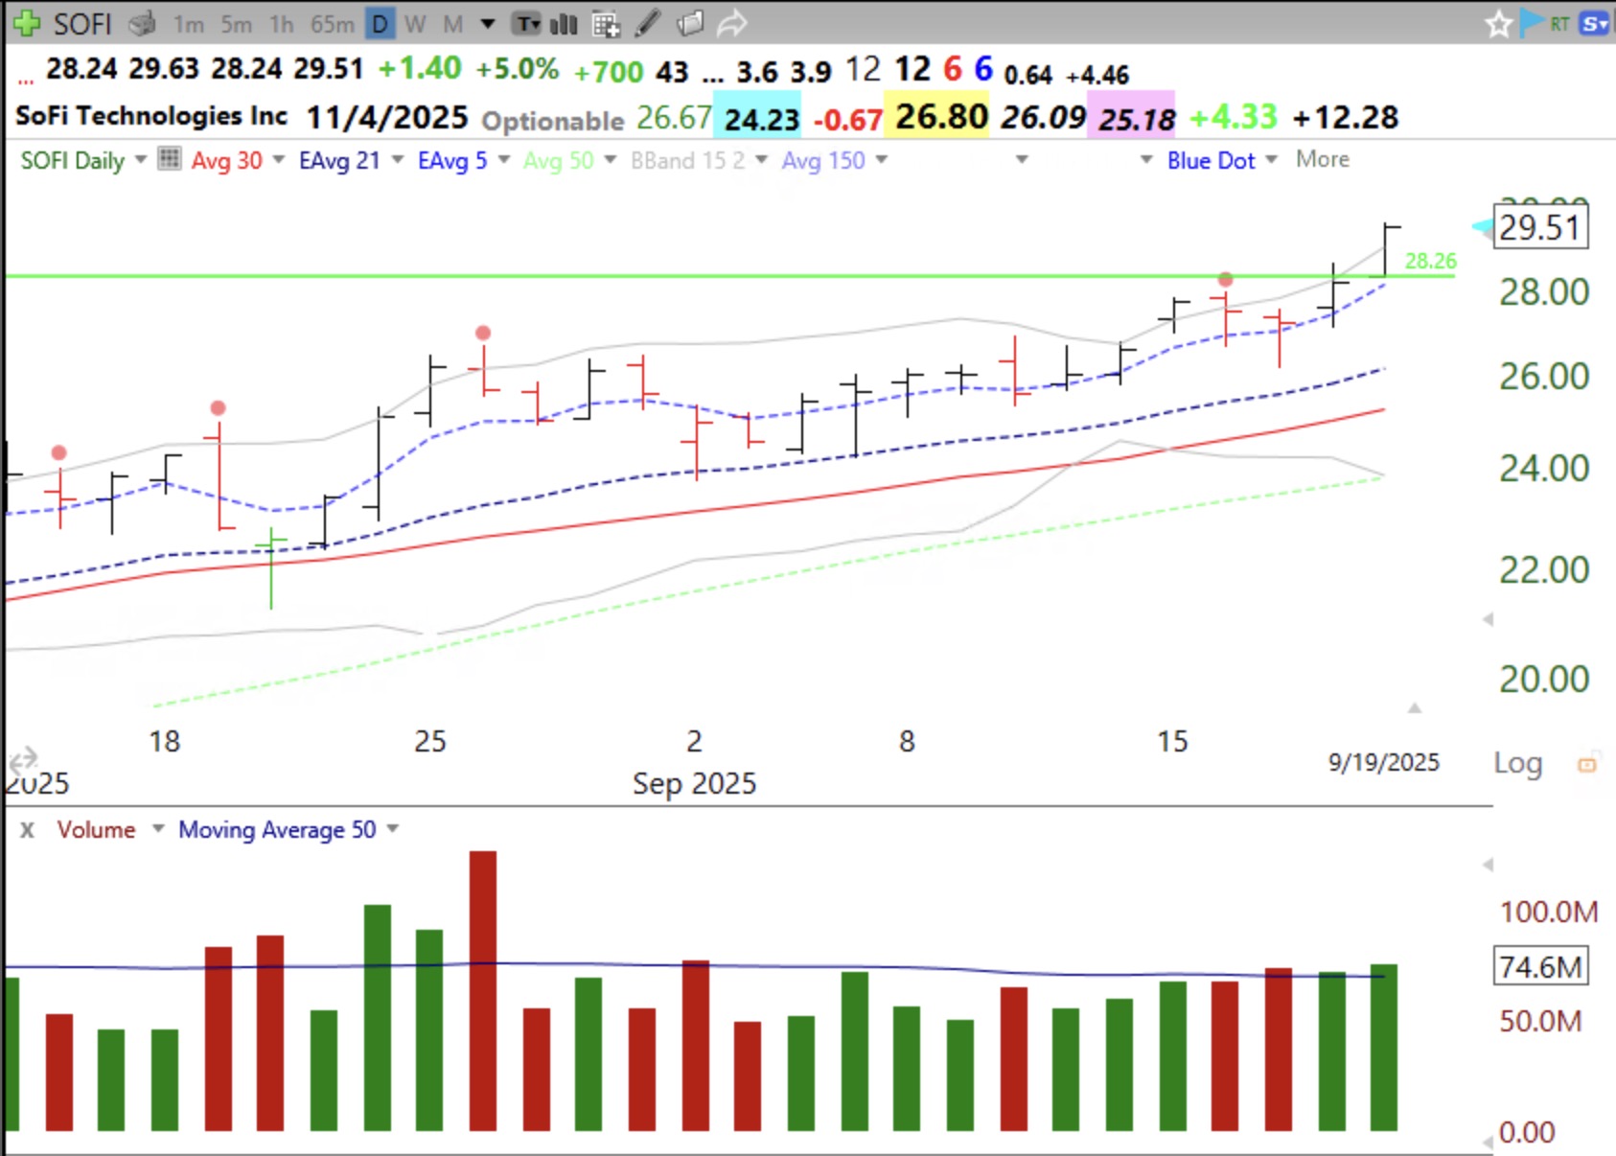This screenshot has height=1156, width=1616.
Task: Click the blue S symbol-link button
Action: [1595, 24]
